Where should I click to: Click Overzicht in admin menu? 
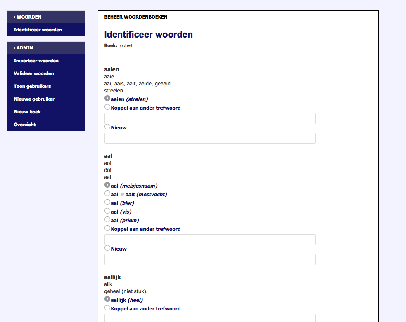[x=25, y=125]
